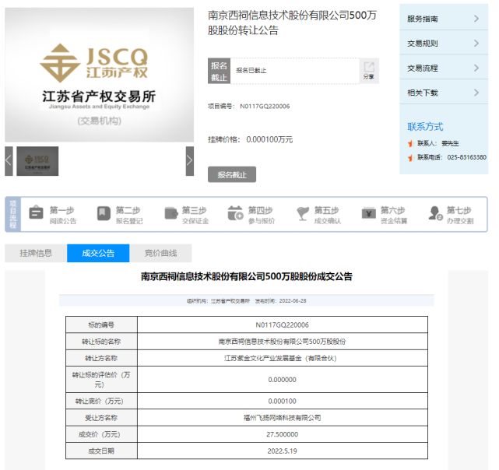The width and height of the screenshot is (499, 470).
Task: Click the publish date 2022-06-28
Action: pos(293,300)
